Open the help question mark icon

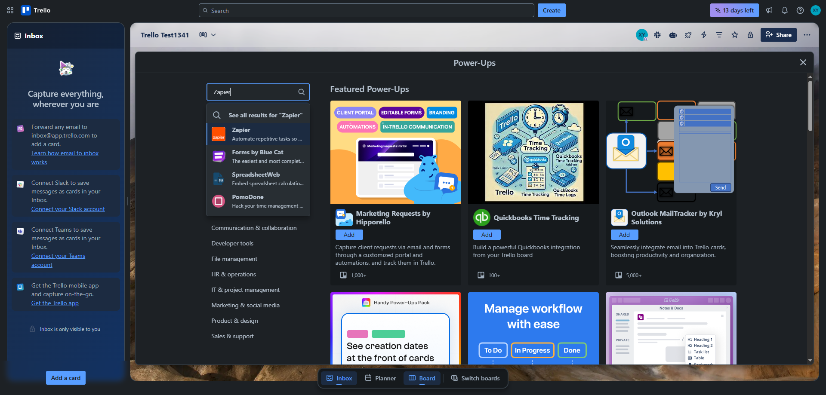pyautogui.click(x=800, y=10)
